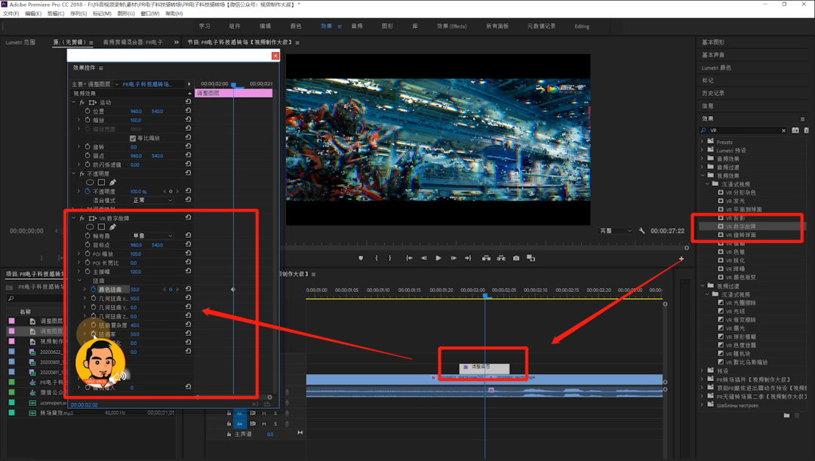Mark In point in the program monitor

coord(377,258)
